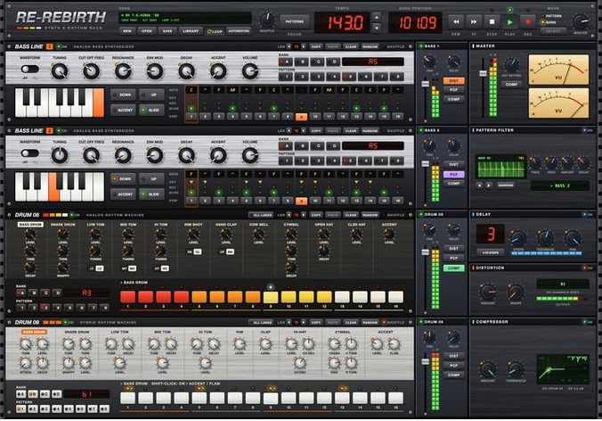Click the Master volume fader
The height and width of the screenshot is (421, 602).
483,72
